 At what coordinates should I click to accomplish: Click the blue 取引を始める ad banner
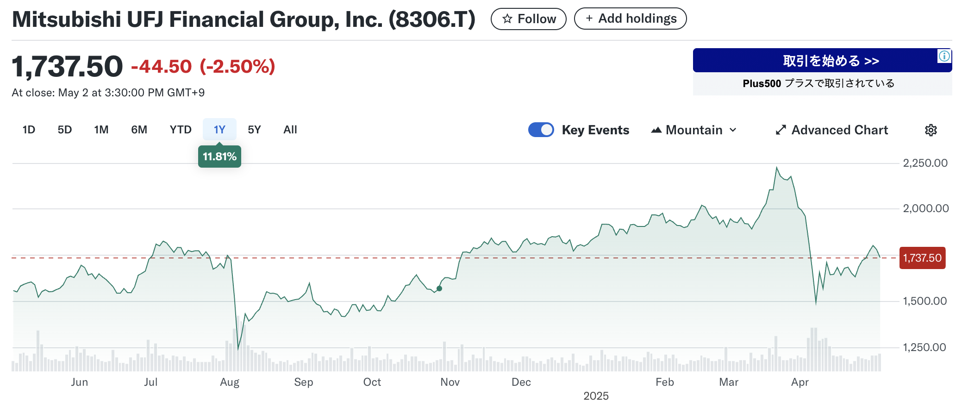click(822, 60)
